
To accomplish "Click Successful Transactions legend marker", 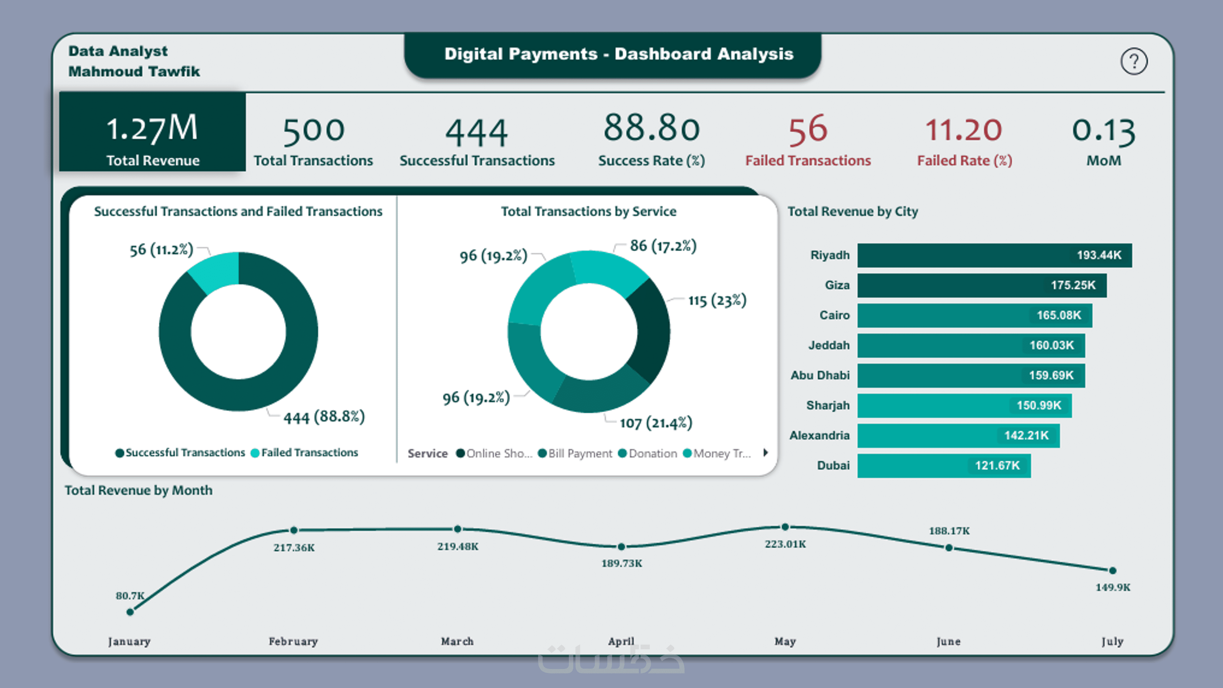I will click(120, 453).
